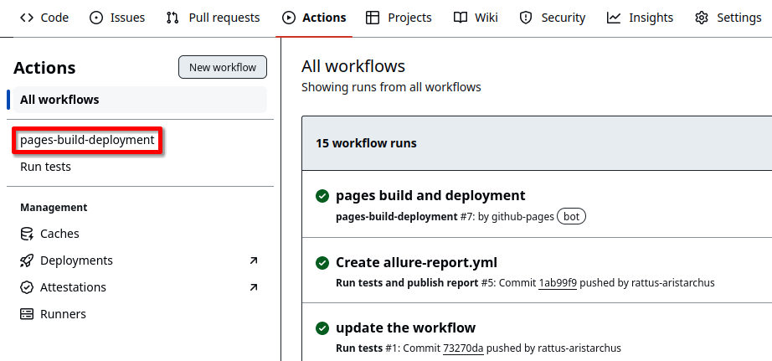Viewport: 772px width, 361px height.
Task: Click the Code angle-brackets icon
Action: pos(27,18)
